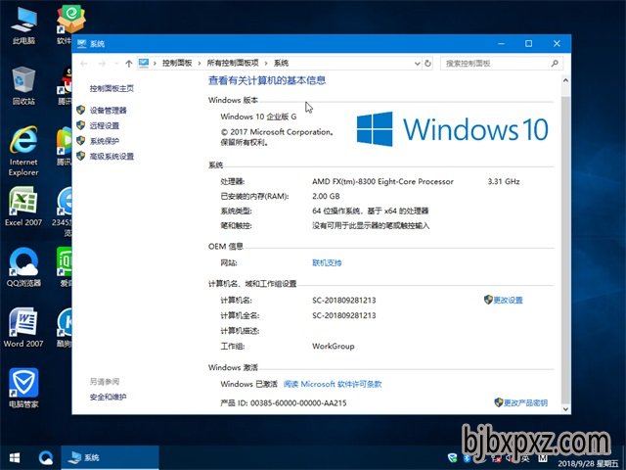Screen dimensions: 626x470
Task: Open 此电脑 desktop icon
Action: [23, 25]
